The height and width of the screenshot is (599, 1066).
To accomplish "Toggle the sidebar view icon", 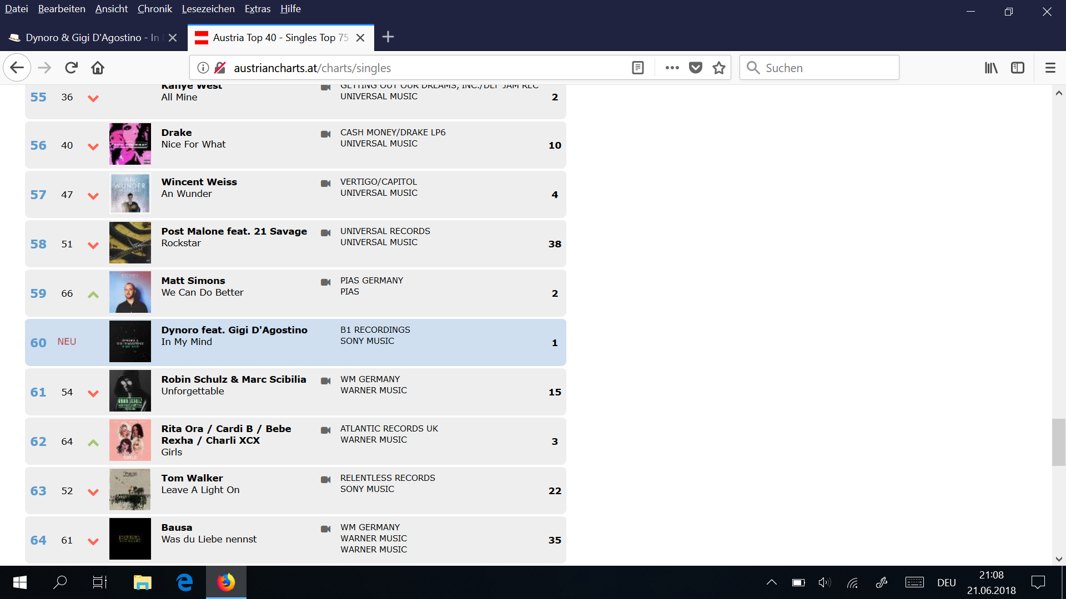I will [1018, 68].
